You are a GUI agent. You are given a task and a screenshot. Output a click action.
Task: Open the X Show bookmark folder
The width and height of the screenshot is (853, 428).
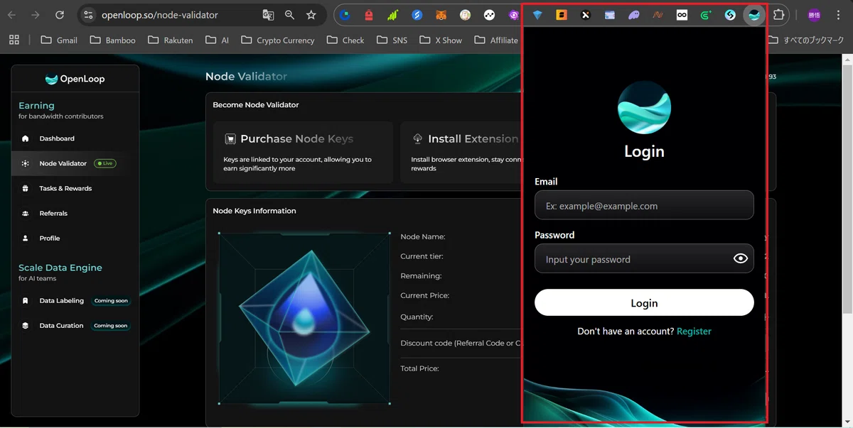point(441,40)
